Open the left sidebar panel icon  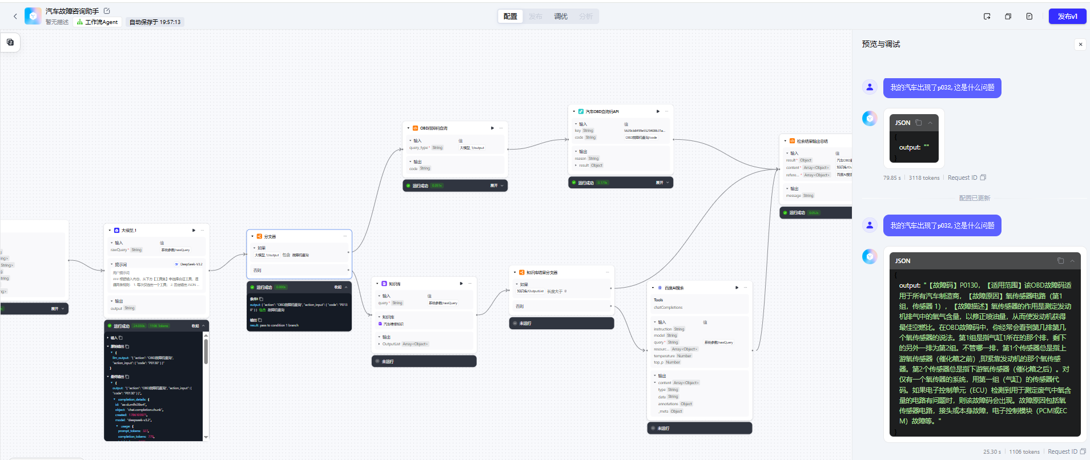coord(10,42)
